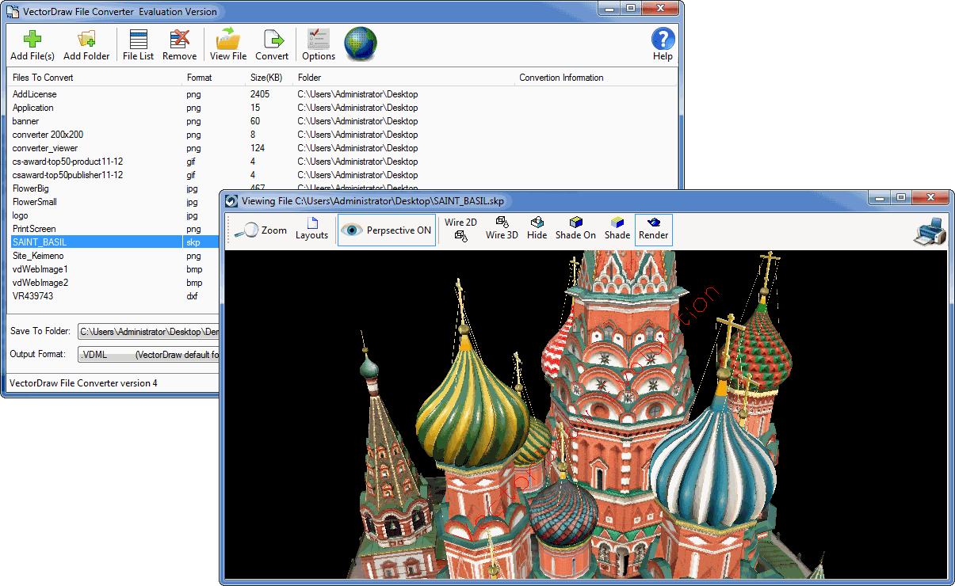Select the Shade render mode
The image size is (955, 586).
617,229
